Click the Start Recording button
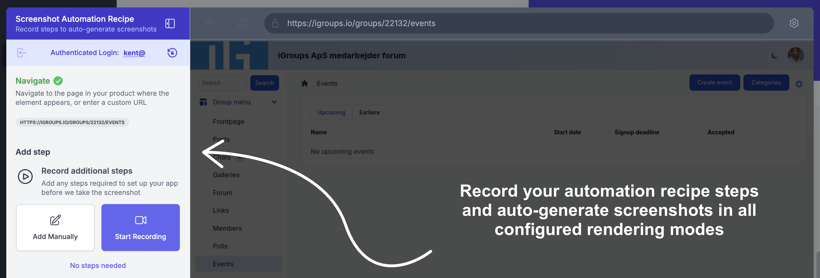This screenshot has height=278, width=820. point(140,227)
